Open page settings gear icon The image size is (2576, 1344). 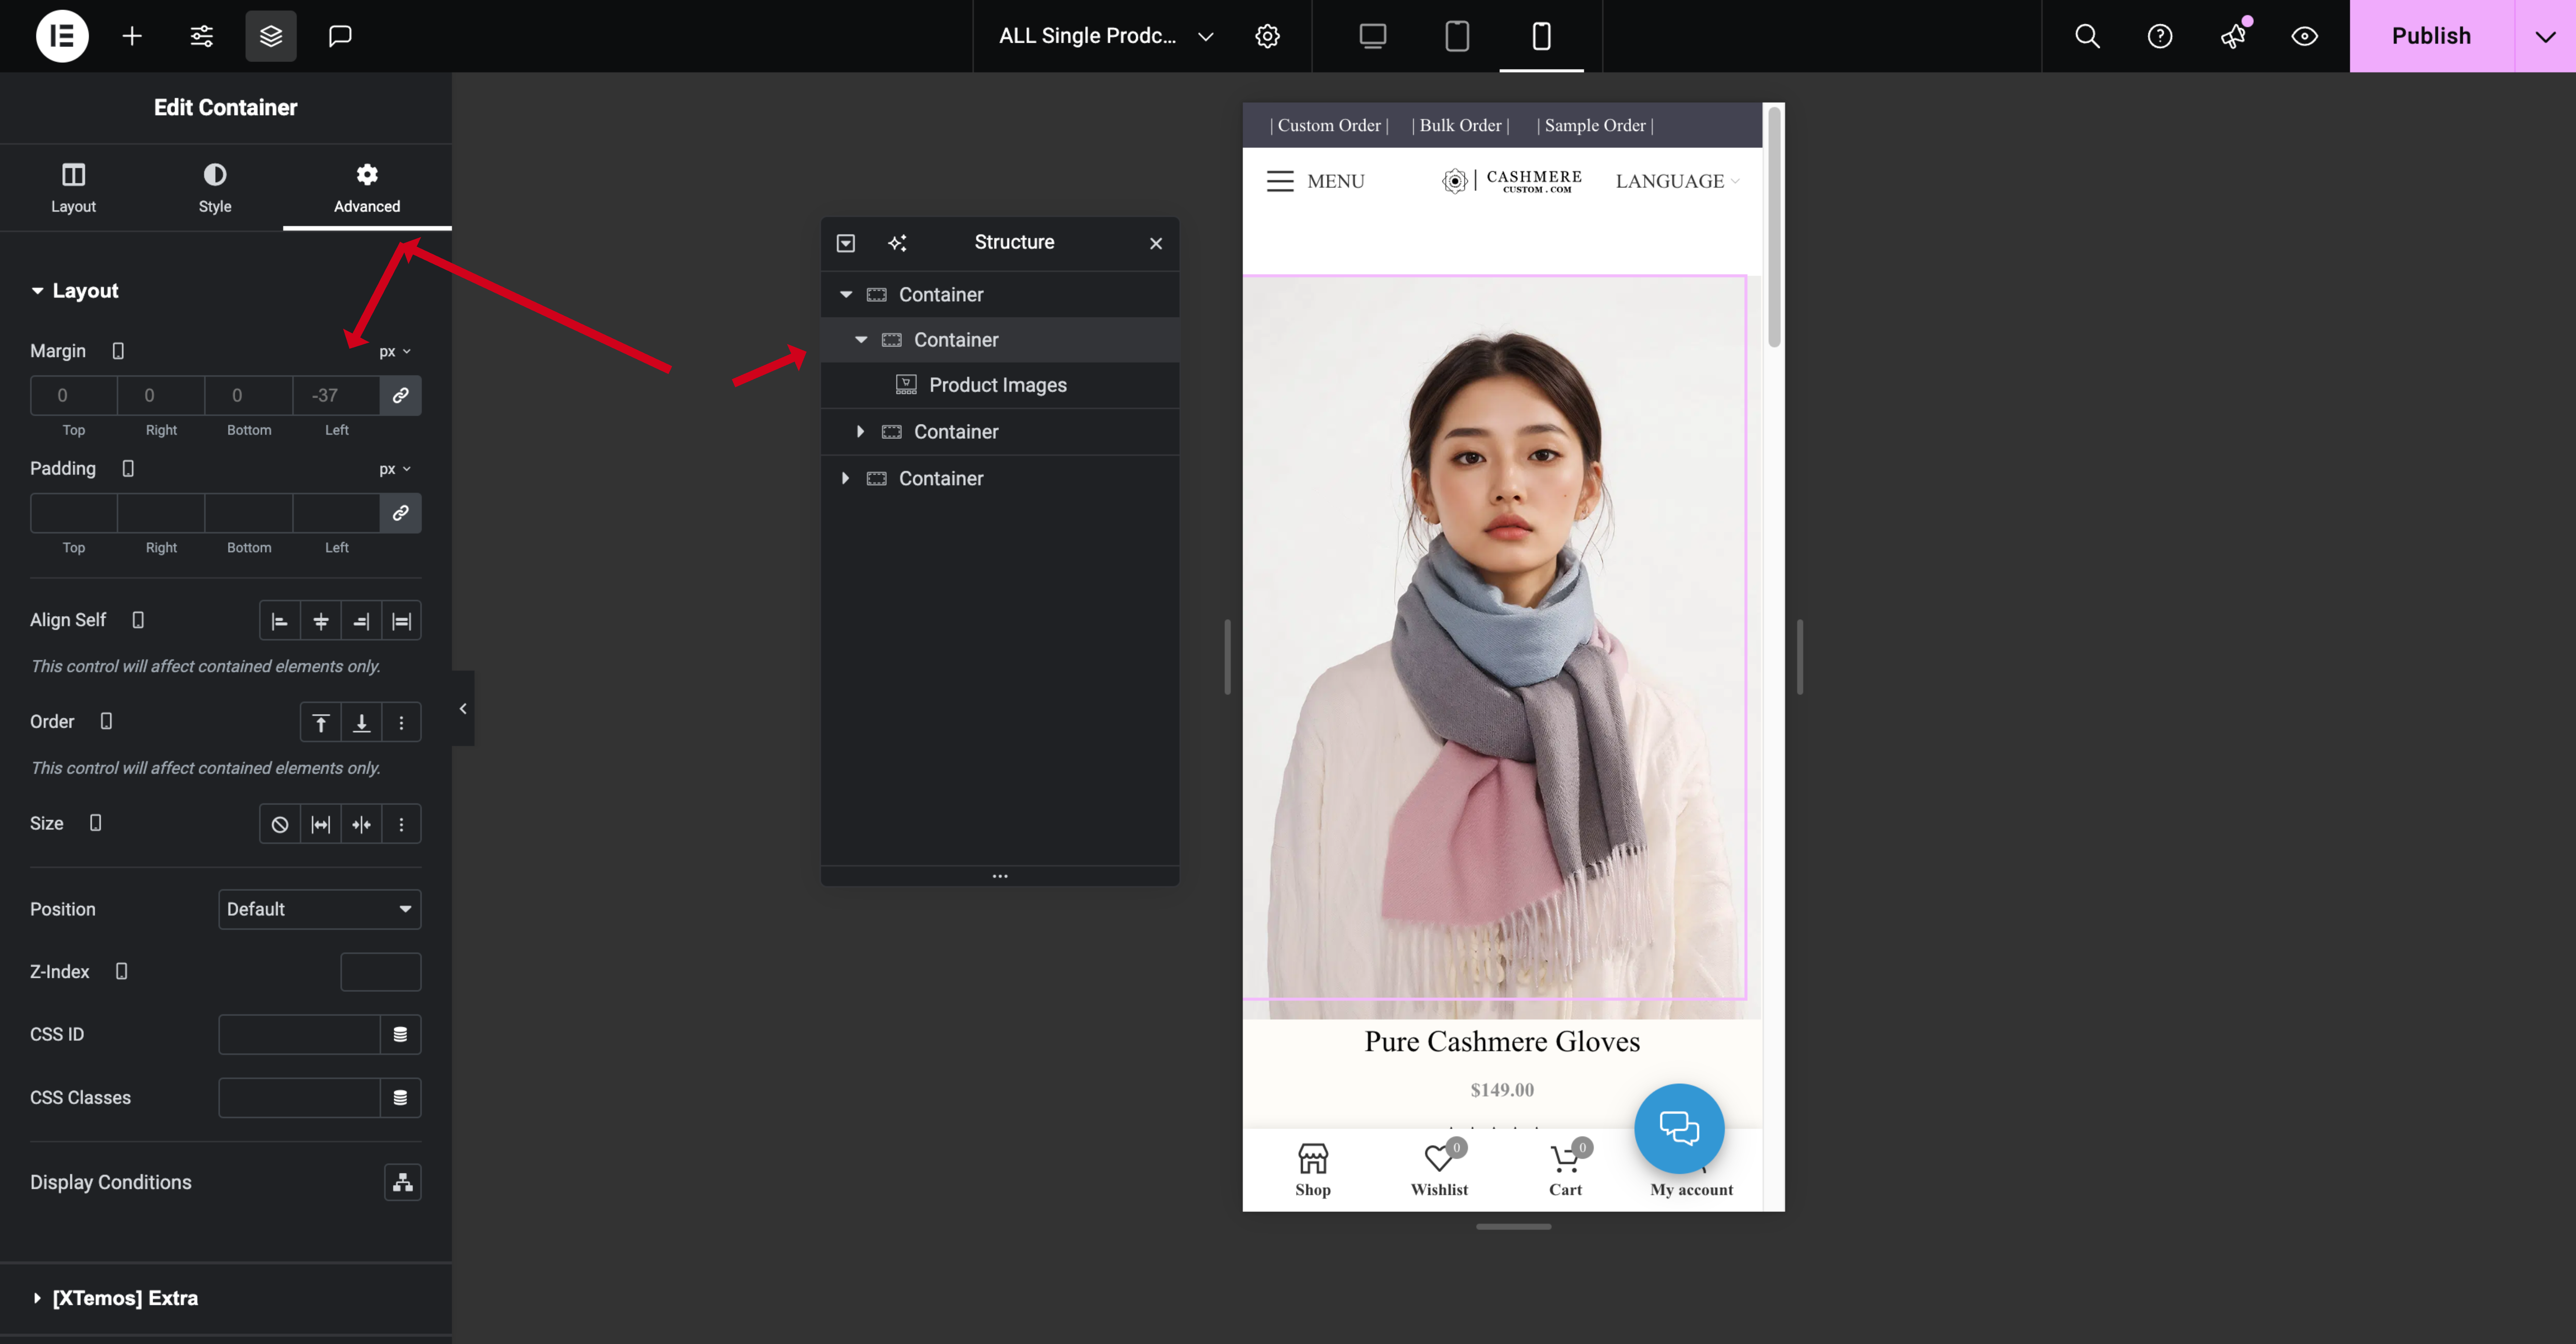click(1267, 36)
